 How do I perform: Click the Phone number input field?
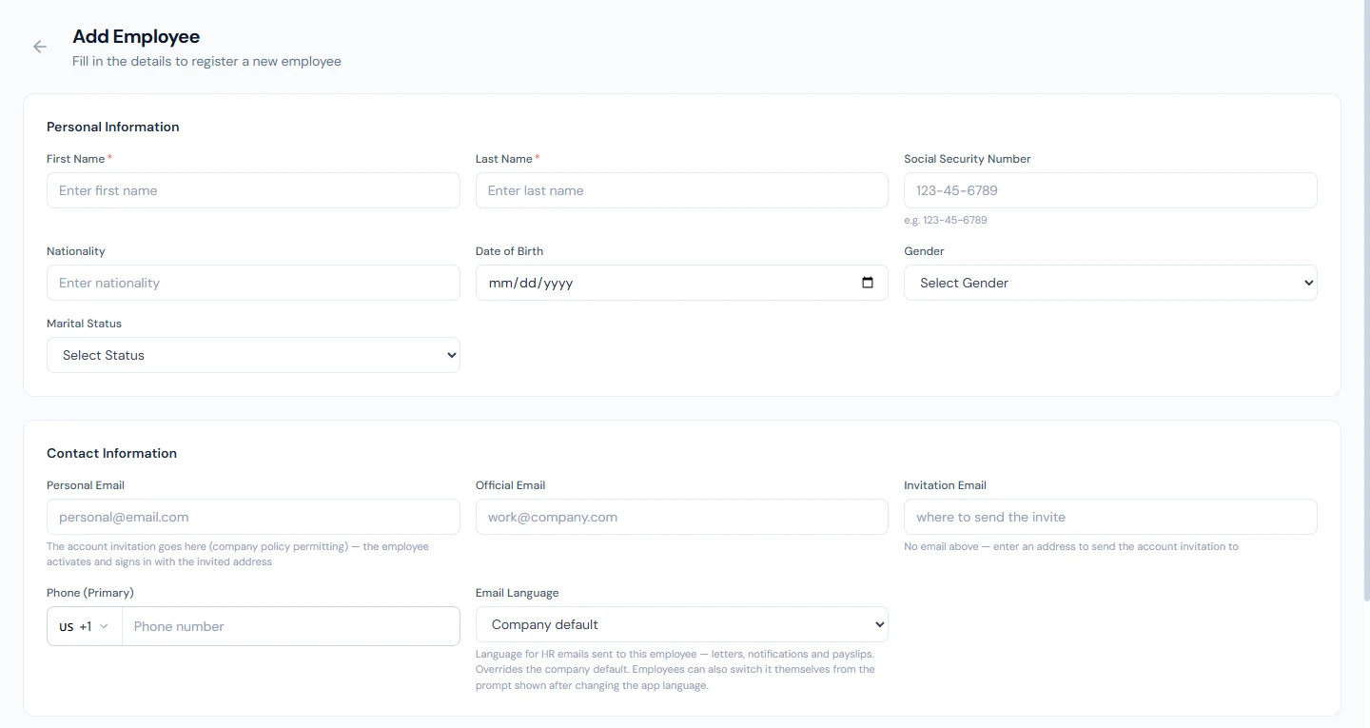pos(291,626)
